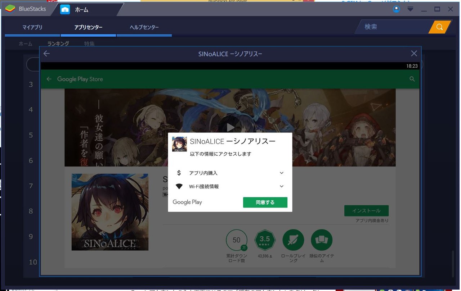
Task: Select the 特集 sub-tab
Action: pos(89,44)
